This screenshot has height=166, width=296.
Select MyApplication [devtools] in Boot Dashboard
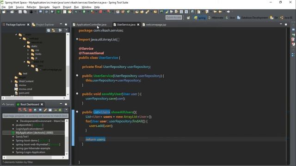tap(34, 133)
